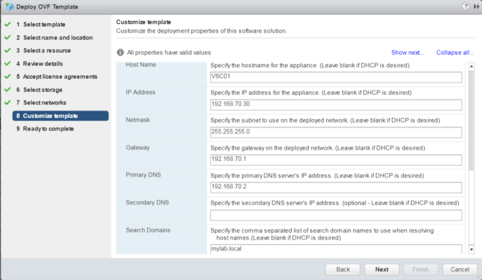Select the Gateway field with 192.168.70.1
The height and width of the screenshot is (280, 482).
click(x=335, y=160)
